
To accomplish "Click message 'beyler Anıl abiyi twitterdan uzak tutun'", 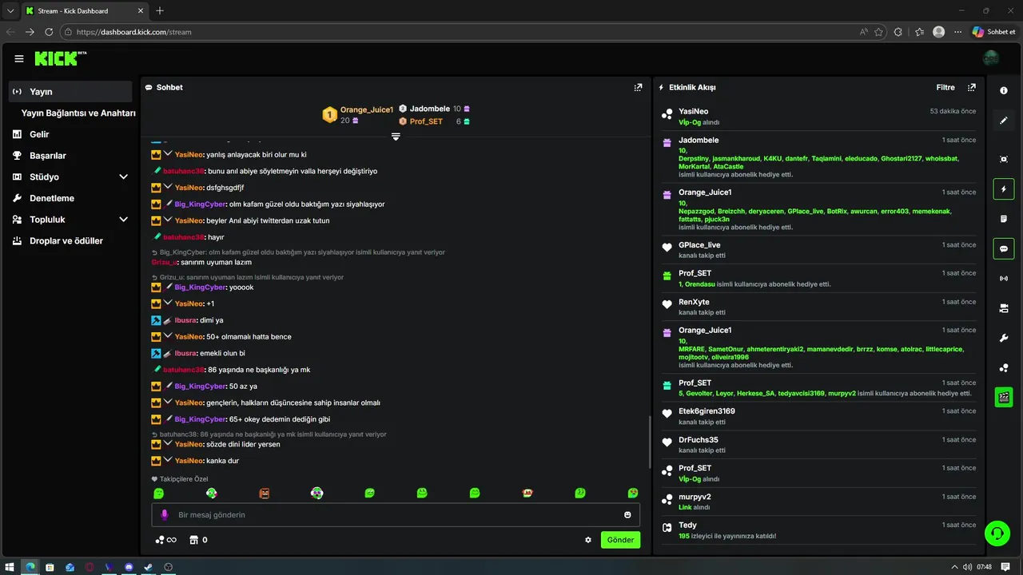I will pos(268,220).
